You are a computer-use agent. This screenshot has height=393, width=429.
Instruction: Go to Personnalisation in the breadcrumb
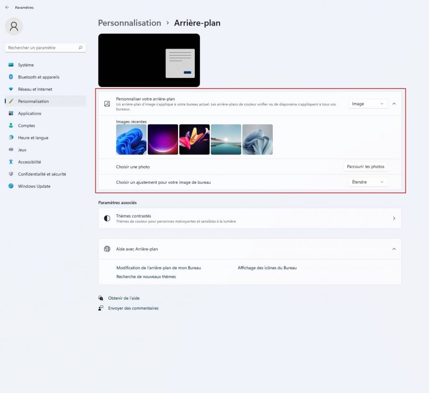(x=129, y=23)
